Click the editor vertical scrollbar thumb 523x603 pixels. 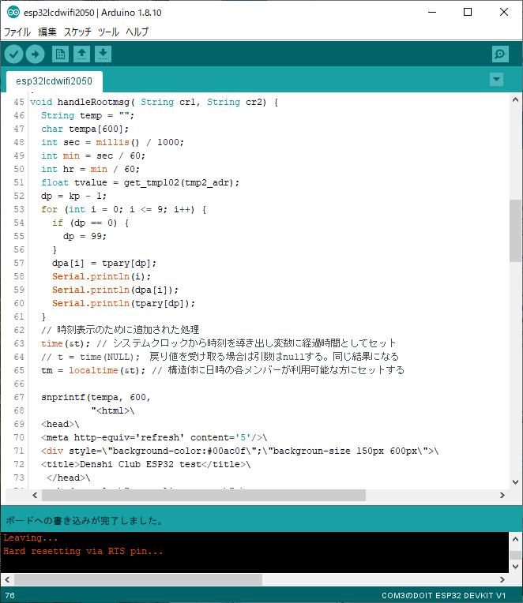[515, 230]
